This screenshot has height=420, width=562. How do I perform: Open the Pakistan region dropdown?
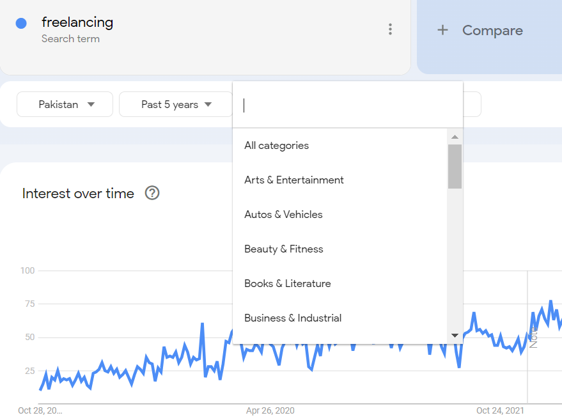click(x=65, y=104)
